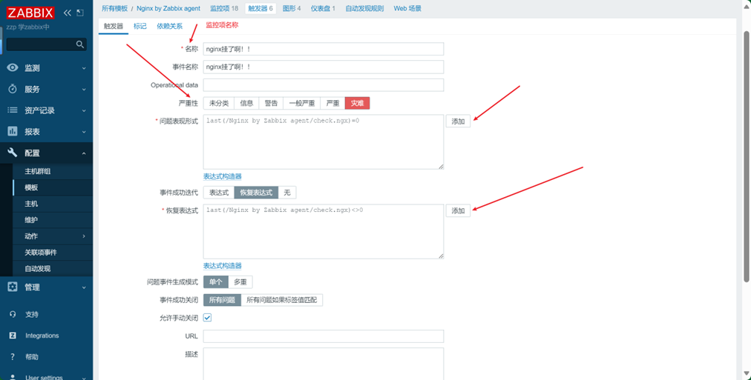
Task: Click the eye icon for 监测
Action: coord(13,68)
